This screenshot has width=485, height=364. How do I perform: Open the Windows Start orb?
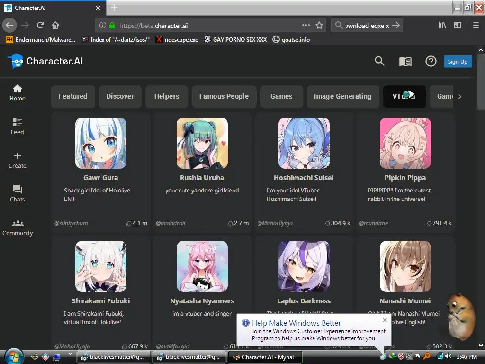[13, 356]
